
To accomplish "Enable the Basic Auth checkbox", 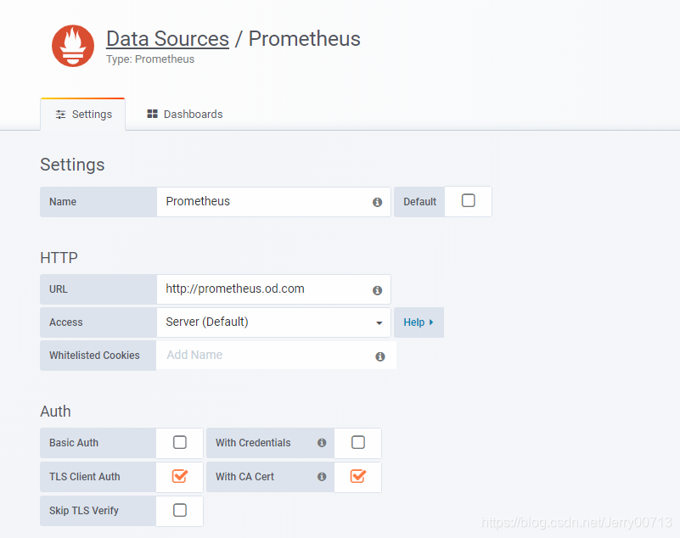I will pos(180,442).
